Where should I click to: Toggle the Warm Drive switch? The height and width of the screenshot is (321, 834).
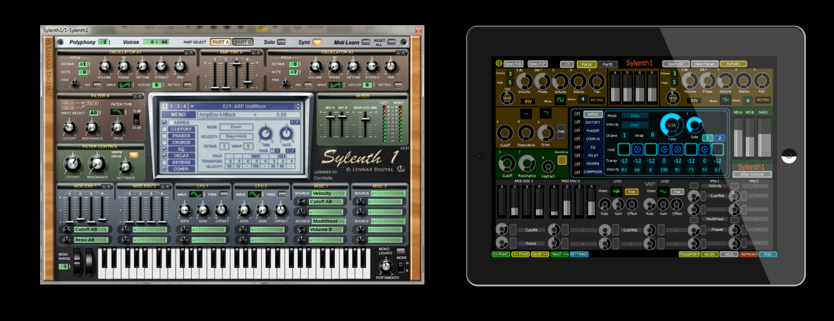click(x=134, y=155)
